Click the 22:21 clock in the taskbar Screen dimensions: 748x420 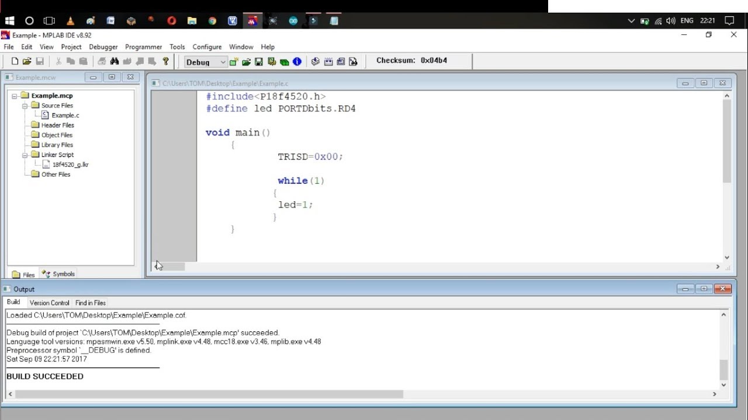pyautogui.click(x=708, y=20)
